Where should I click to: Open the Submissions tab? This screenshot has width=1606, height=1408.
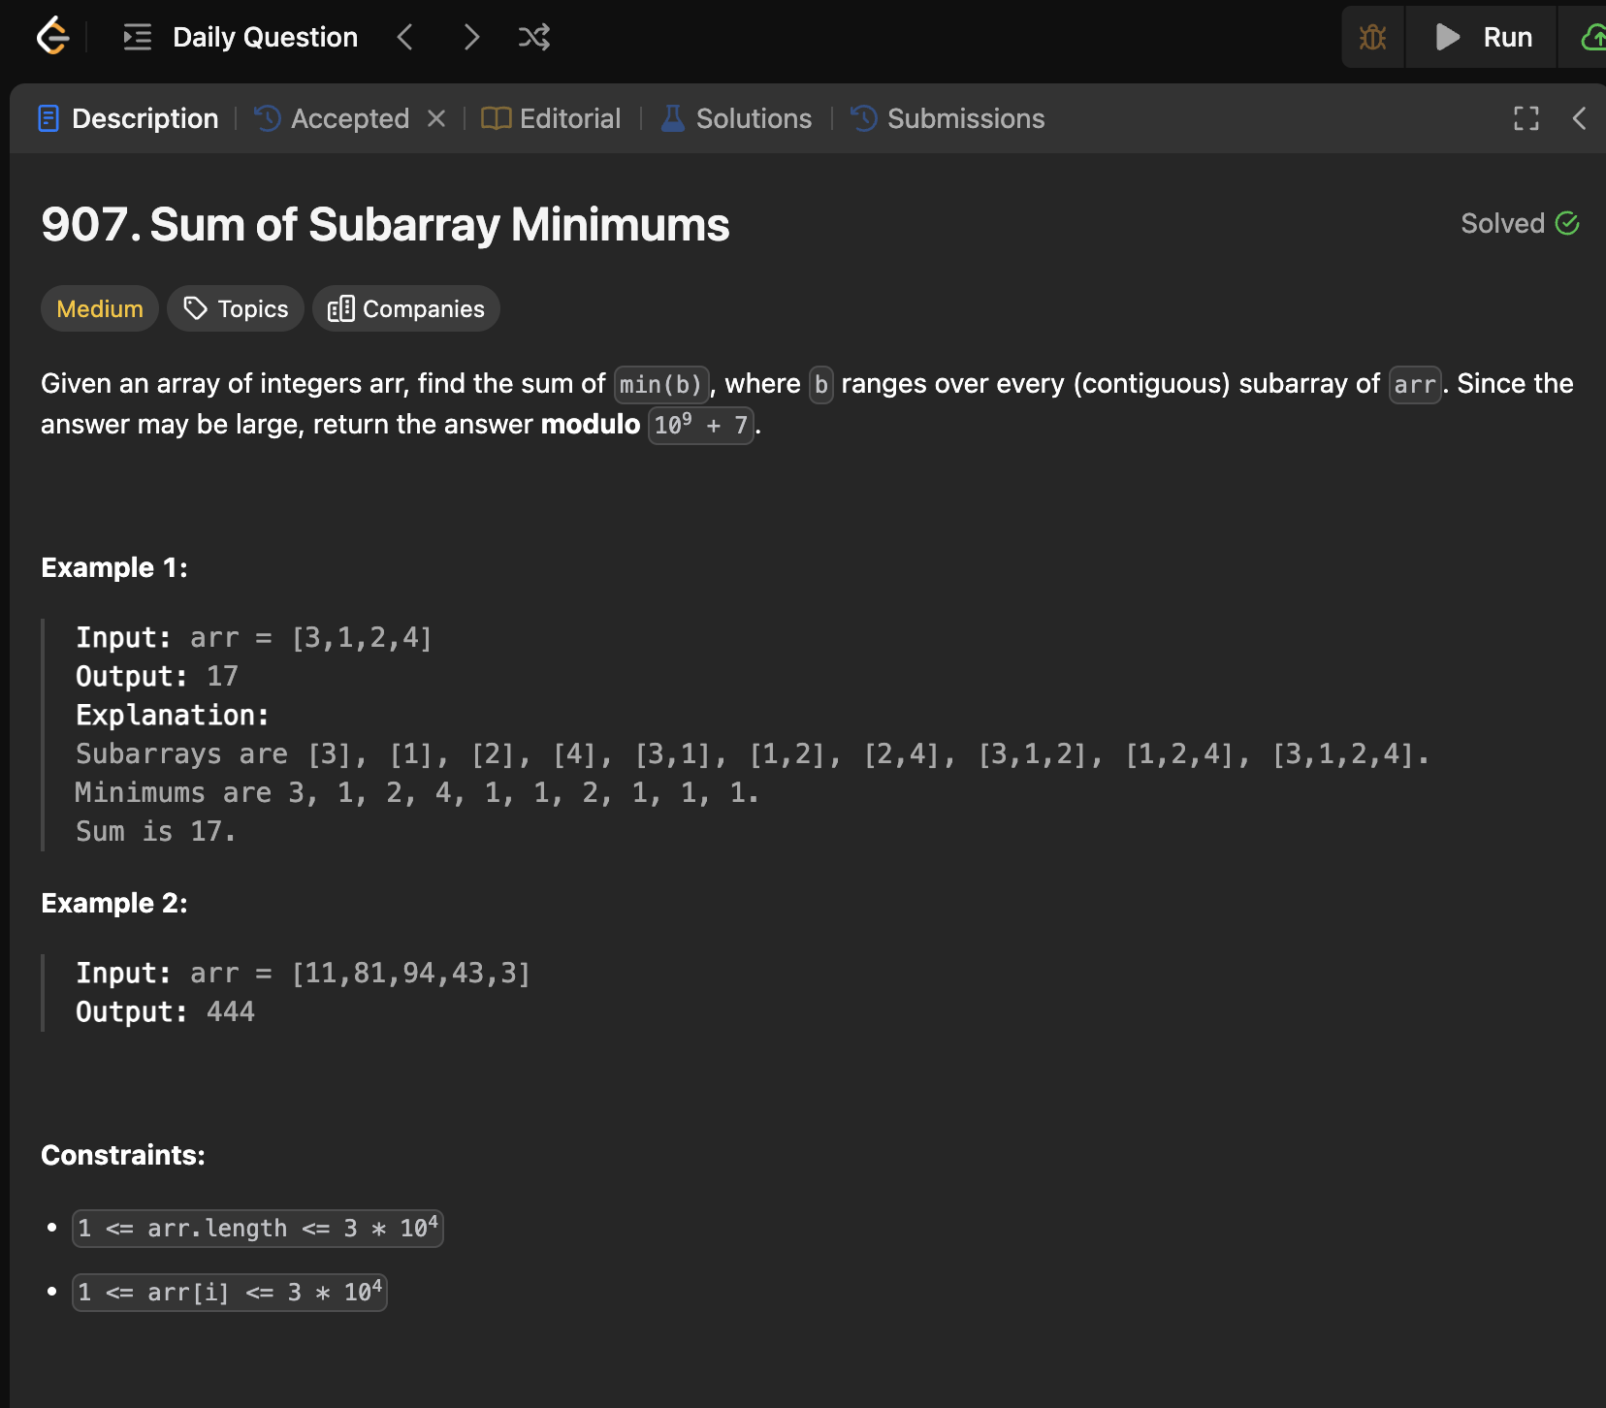coord(948,118)
